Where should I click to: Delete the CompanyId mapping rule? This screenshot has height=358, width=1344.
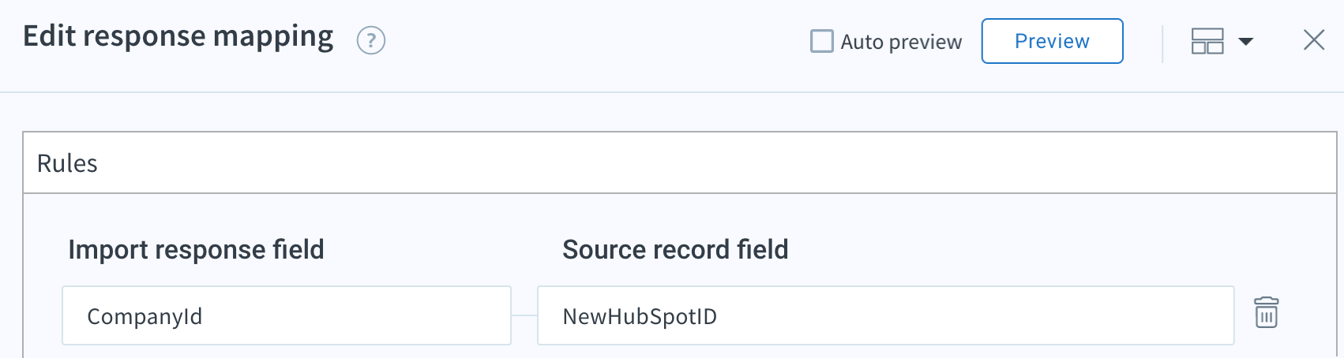point(1266,313)
